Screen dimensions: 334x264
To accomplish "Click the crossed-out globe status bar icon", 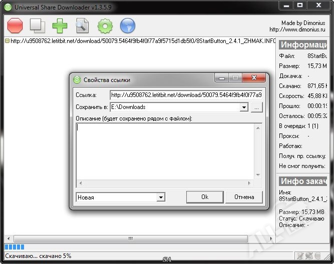I will pos(309,255).
